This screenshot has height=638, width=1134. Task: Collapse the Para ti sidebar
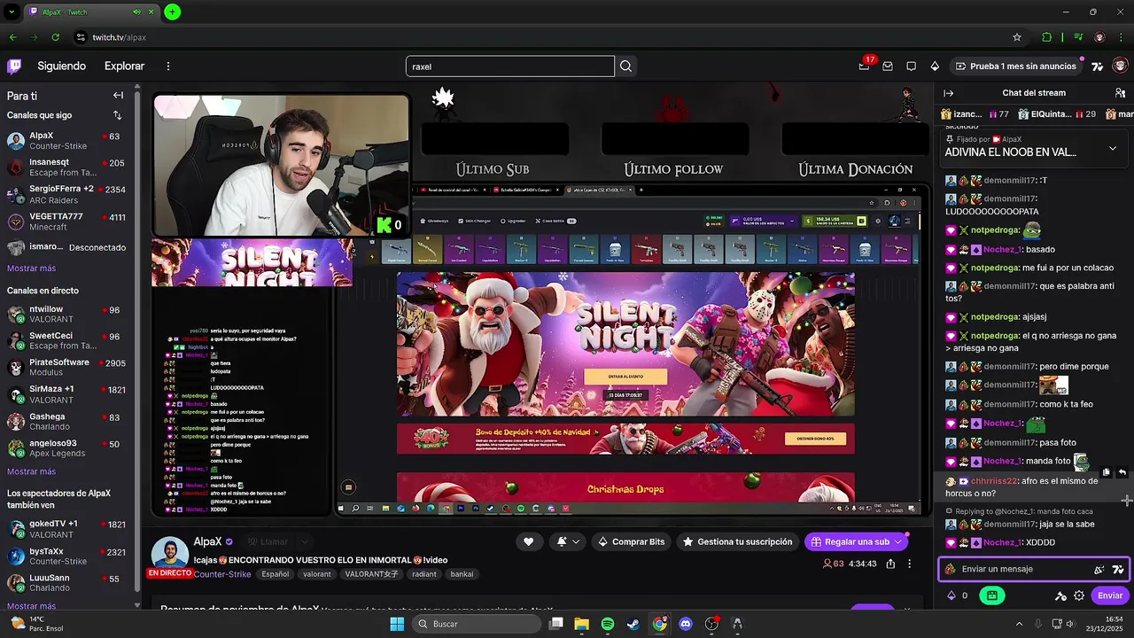(118, 96)
